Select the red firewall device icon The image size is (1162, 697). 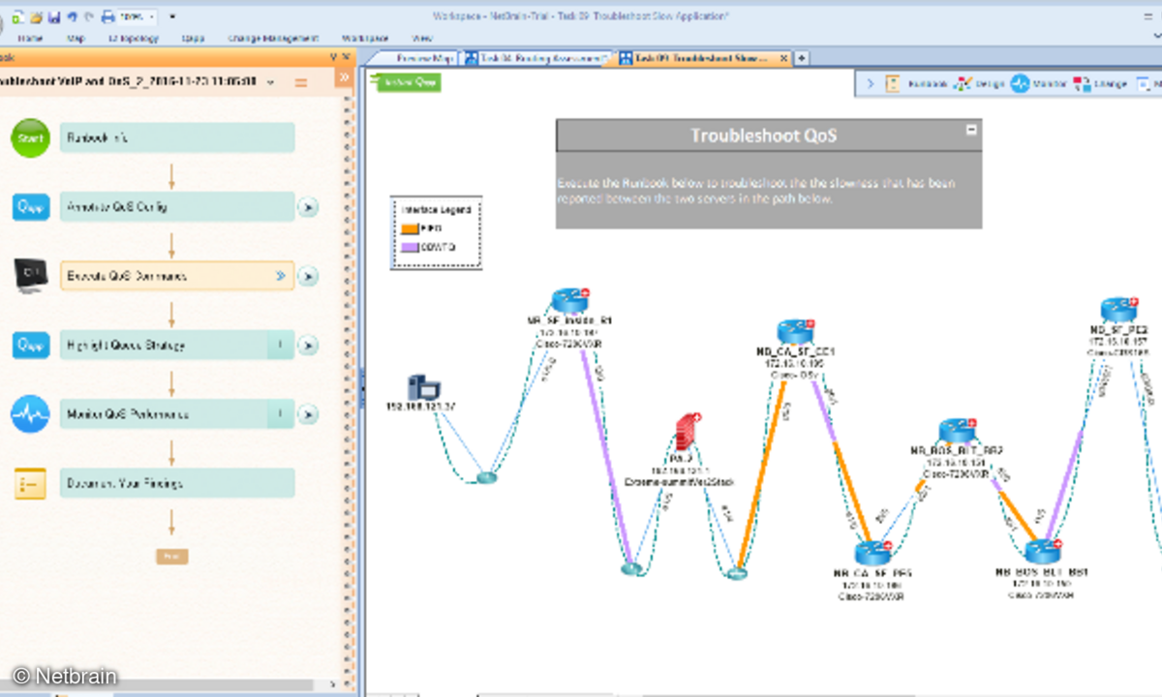[688, 431]
